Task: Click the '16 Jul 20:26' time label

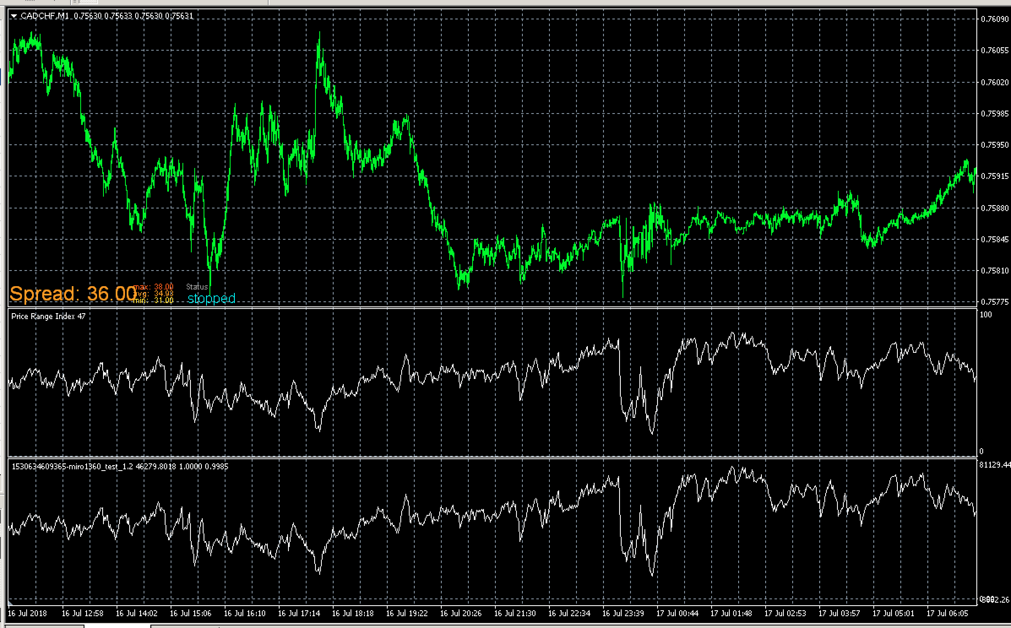Action: pos(461,613)
